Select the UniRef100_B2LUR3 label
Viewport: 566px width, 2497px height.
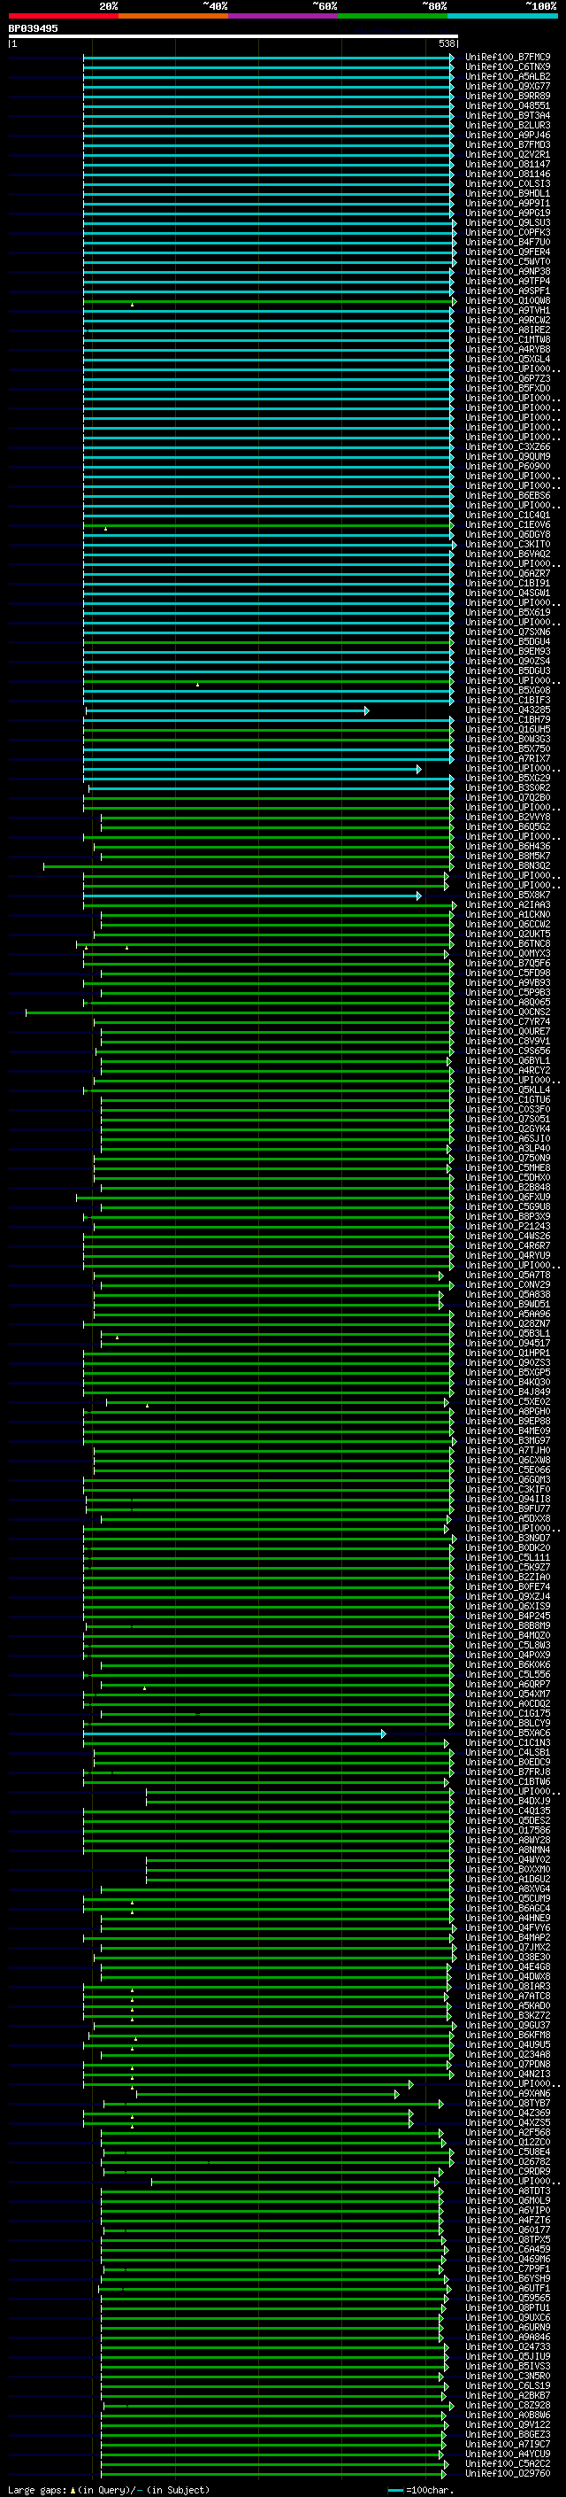pos(508,125)
